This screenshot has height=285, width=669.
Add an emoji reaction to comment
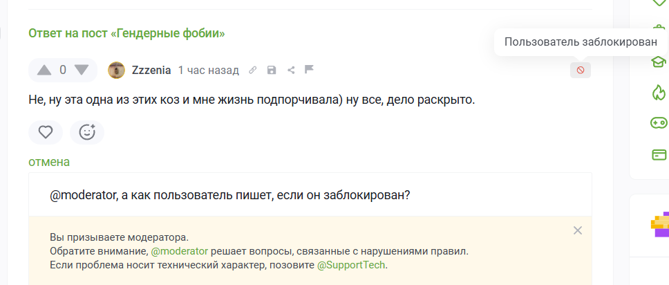click(87, 132)
